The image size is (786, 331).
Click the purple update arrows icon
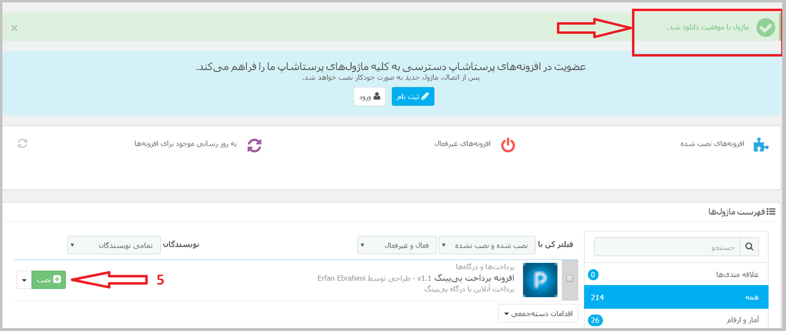[x=254, y=145]
